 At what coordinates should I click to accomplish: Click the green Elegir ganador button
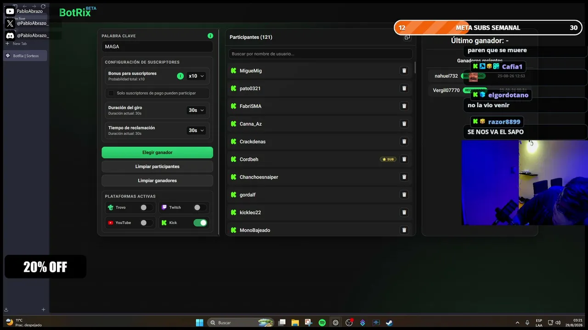(x=157, y=152)
